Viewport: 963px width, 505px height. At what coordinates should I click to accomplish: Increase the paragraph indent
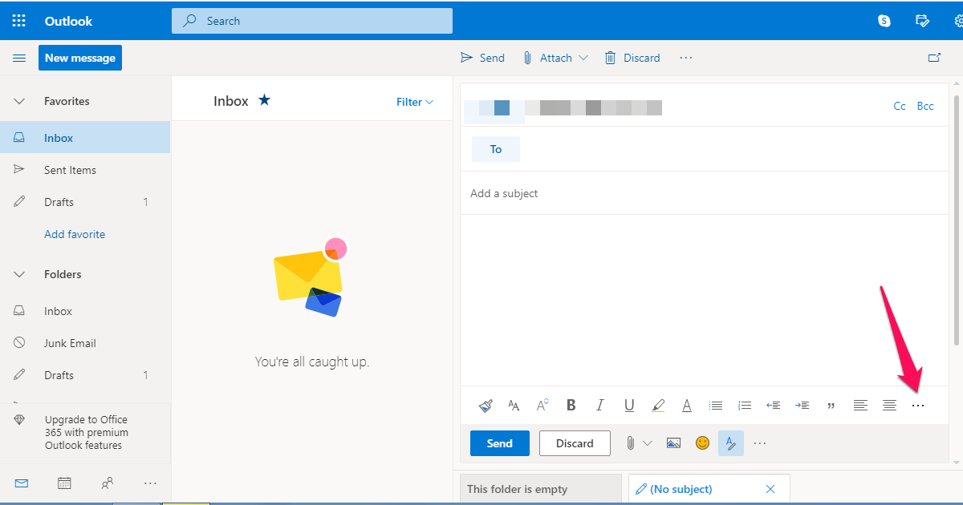[x=802, y=406]
